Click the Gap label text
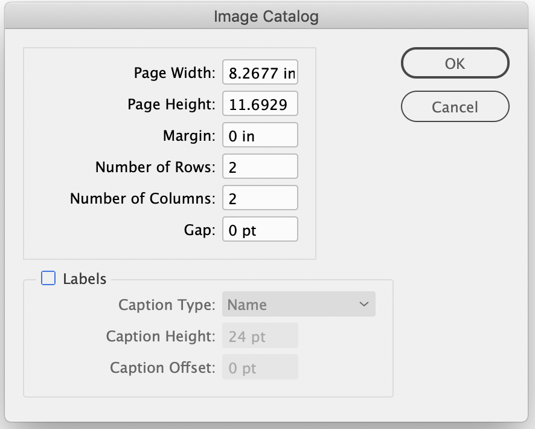Screen dimensions: 535x429 coord(200,229)
